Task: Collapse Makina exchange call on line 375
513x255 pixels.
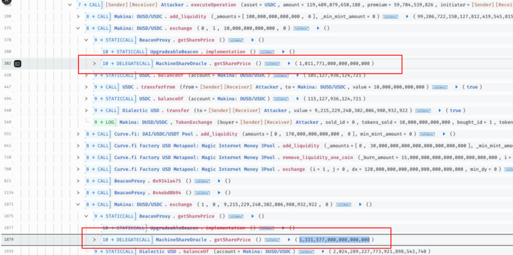Action: 78,28
